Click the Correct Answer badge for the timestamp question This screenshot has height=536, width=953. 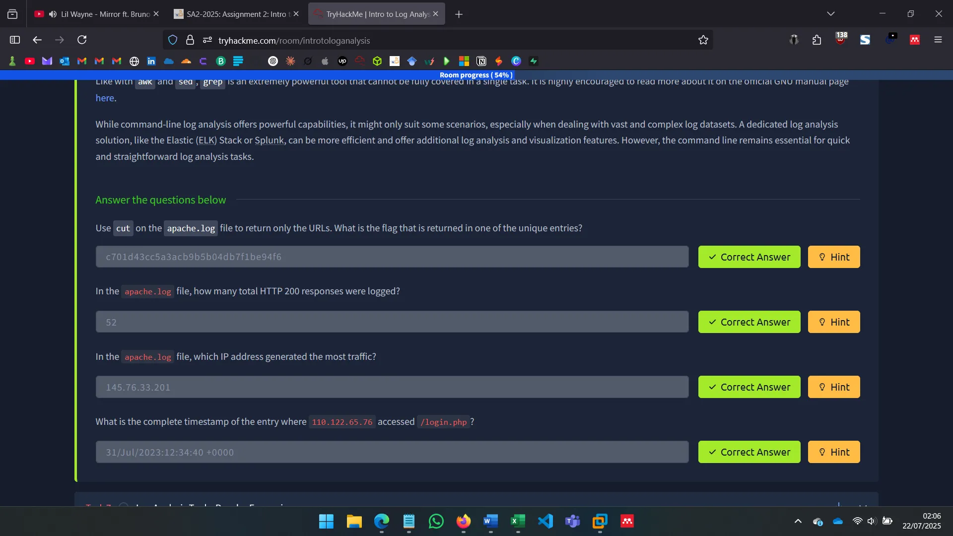[x=749, y=452]
